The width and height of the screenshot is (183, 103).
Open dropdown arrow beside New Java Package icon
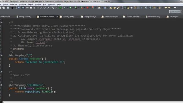coord(102,8)
